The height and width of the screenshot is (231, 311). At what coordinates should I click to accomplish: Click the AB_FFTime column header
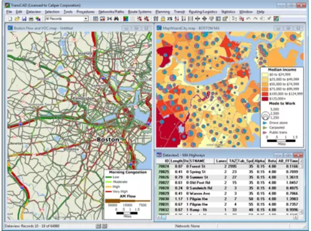pos(288,161)
